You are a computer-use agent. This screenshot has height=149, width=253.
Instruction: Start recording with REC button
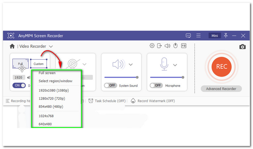[x=222, y=66]
